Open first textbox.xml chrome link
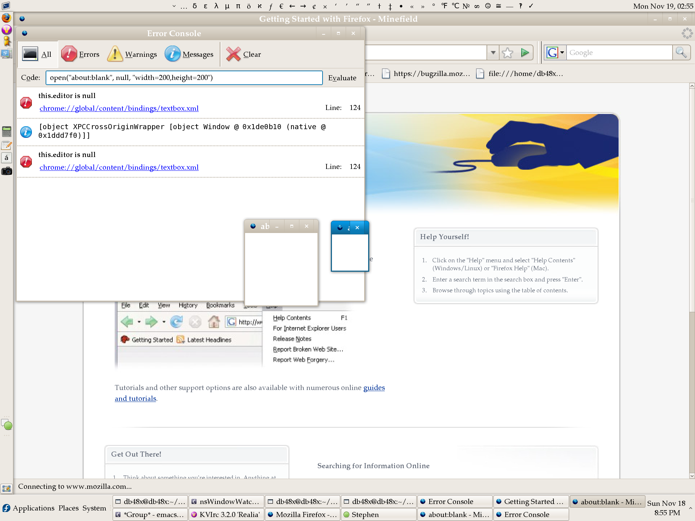 click(119, 108)
